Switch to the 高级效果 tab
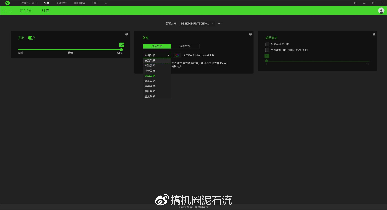This screenshot has height=210, width=387. 185,46
